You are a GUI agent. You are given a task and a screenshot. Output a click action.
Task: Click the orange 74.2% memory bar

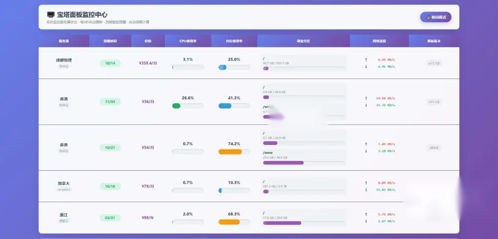230,152
